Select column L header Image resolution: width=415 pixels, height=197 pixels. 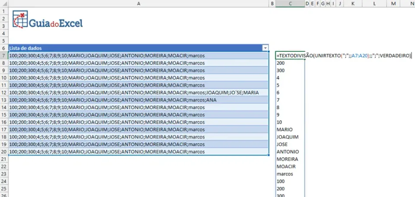(x=374, y=3)
